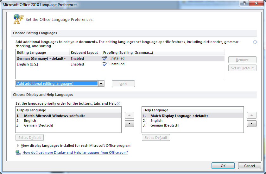This screenshot has height=174, width=266.
Task: Expand View display languages installed section
Action: point(18,146)
